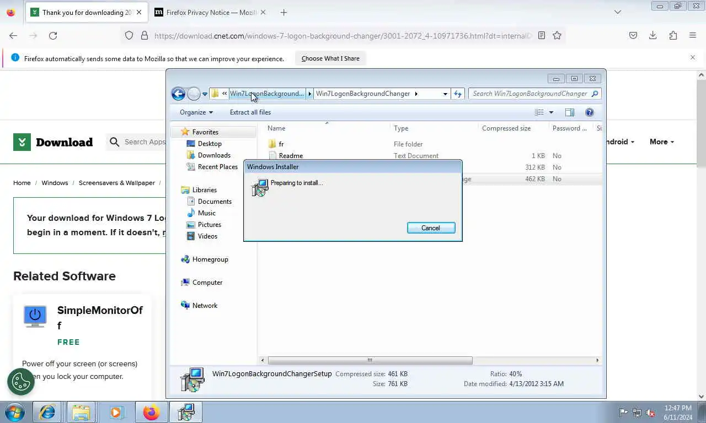Select the fr folder
Viewport: 706px width, 423px height.
pos(281,144)
